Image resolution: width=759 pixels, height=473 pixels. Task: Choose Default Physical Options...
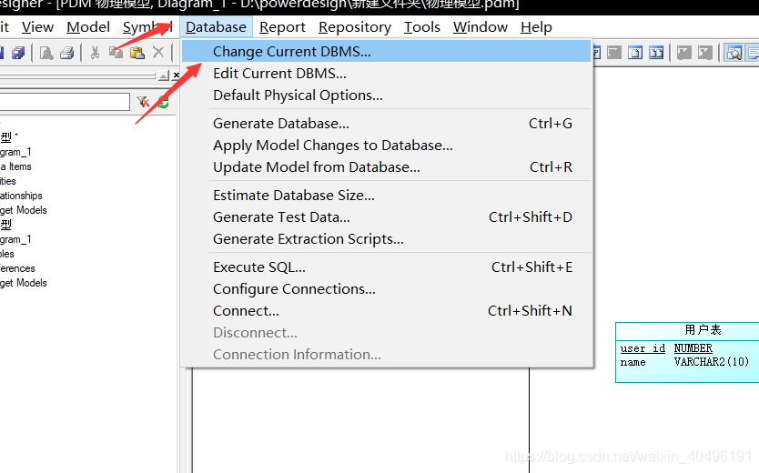tap(386, 96)
